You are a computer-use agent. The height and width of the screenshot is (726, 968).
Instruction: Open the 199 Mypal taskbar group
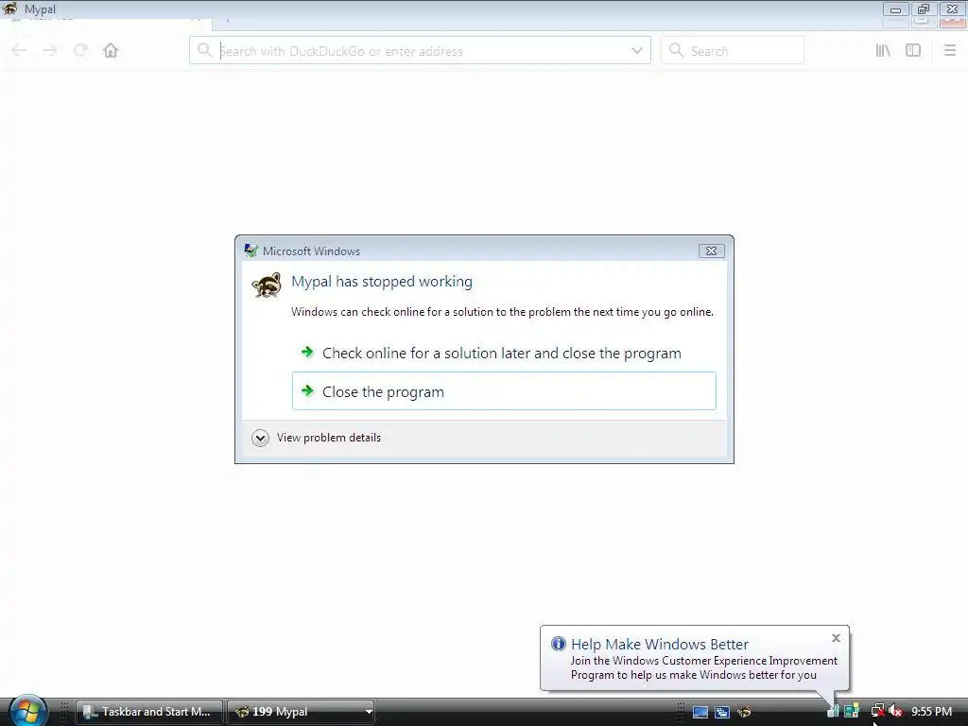301,712
